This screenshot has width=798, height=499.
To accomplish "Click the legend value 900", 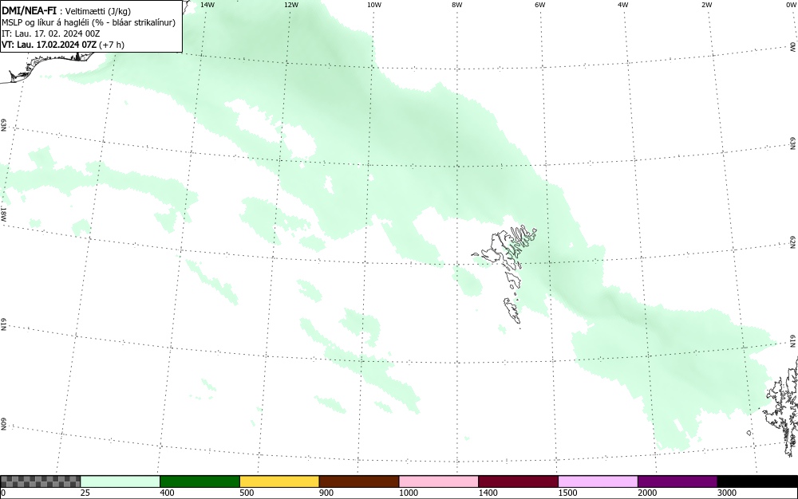I will 326,493.
